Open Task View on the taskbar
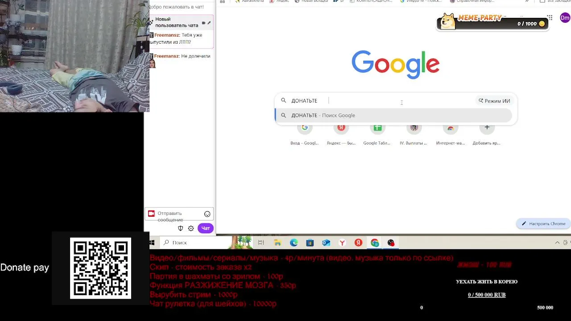Viewport: 571px width, 321px height. point(261,243)
